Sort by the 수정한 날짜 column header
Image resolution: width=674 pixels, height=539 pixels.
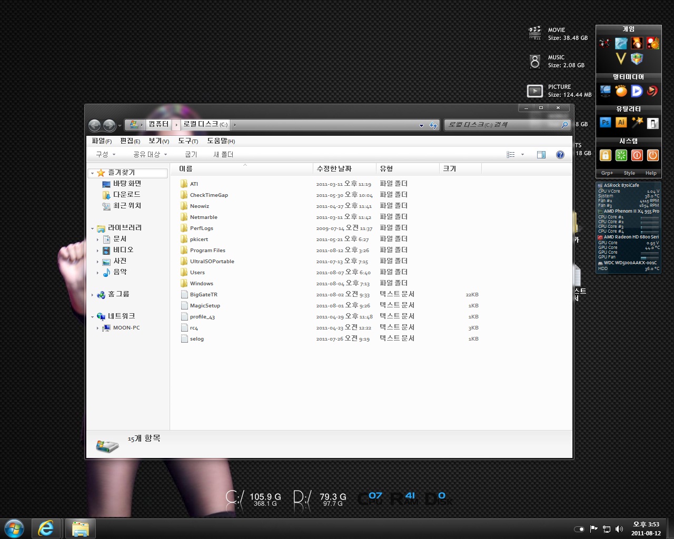[x=345, y=169]
